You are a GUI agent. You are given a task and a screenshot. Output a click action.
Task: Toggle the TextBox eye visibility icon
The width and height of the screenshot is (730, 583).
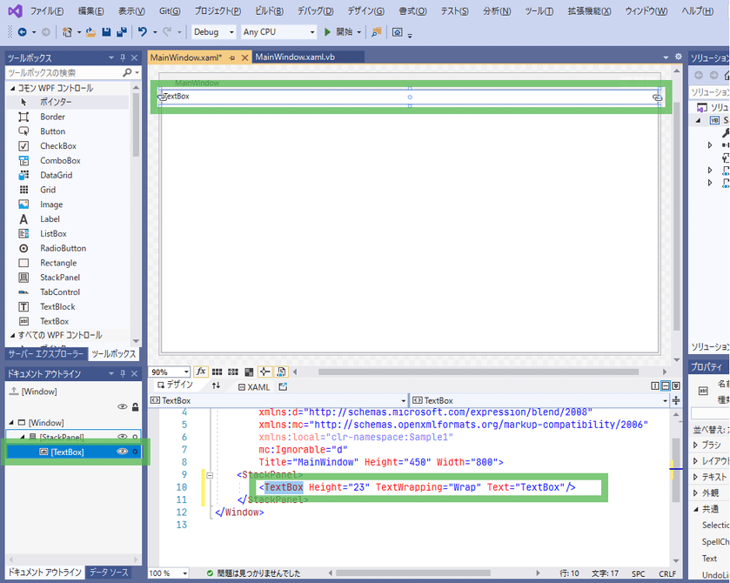point(123,452)
